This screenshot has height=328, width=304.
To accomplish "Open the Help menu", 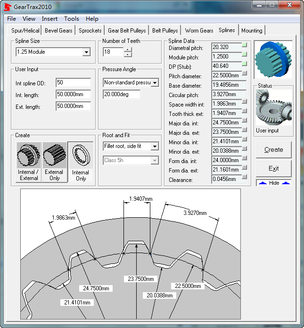I will click(x=92, y=19).
